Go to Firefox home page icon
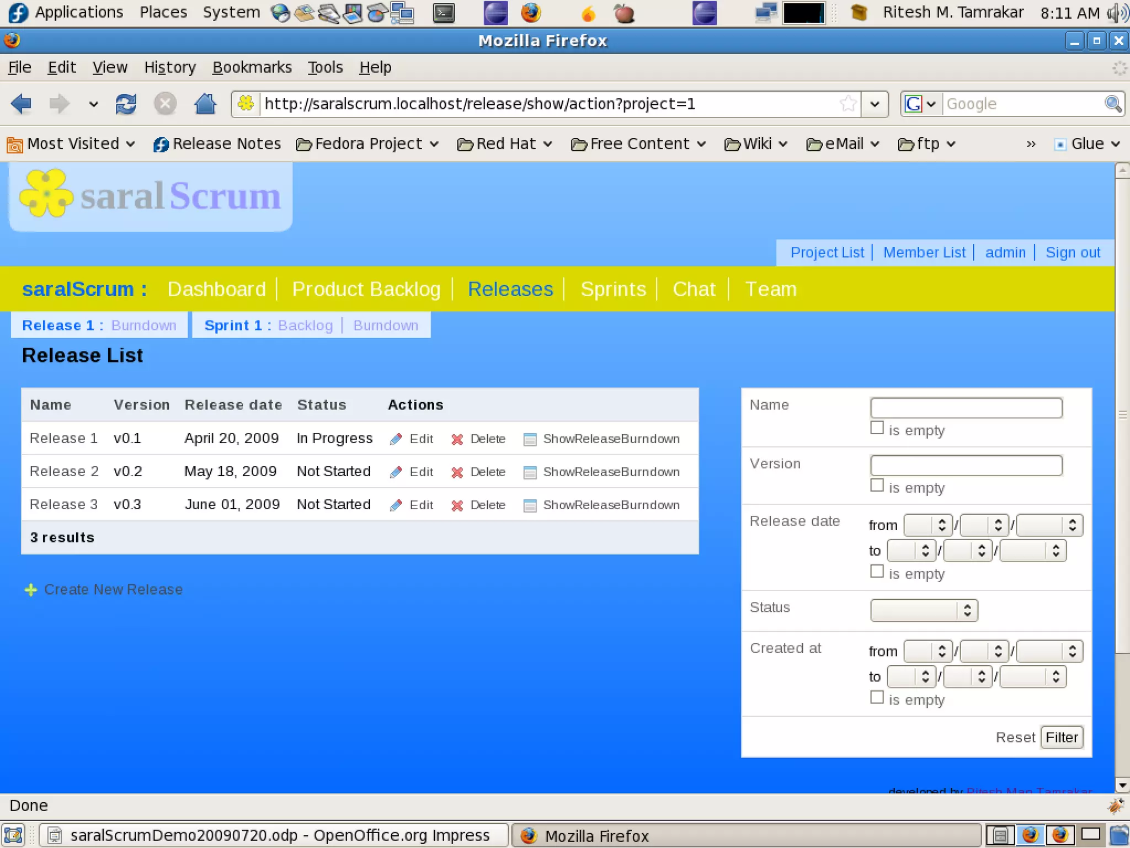The height and width of the screenshot is (848, 1130). coord(205,104)
